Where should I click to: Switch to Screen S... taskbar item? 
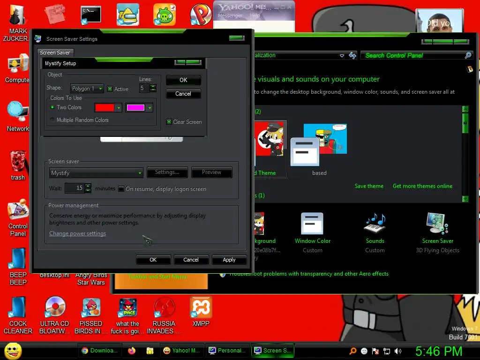pos(273,351)
